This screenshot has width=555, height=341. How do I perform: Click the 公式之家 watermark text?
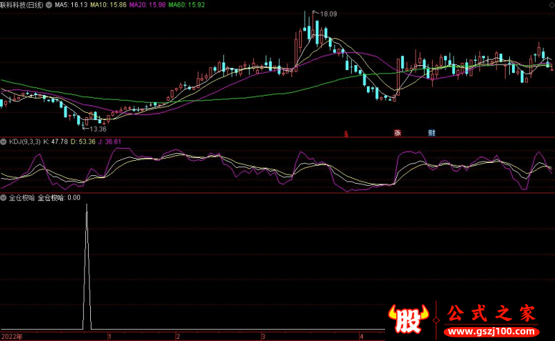coord(490,313)
